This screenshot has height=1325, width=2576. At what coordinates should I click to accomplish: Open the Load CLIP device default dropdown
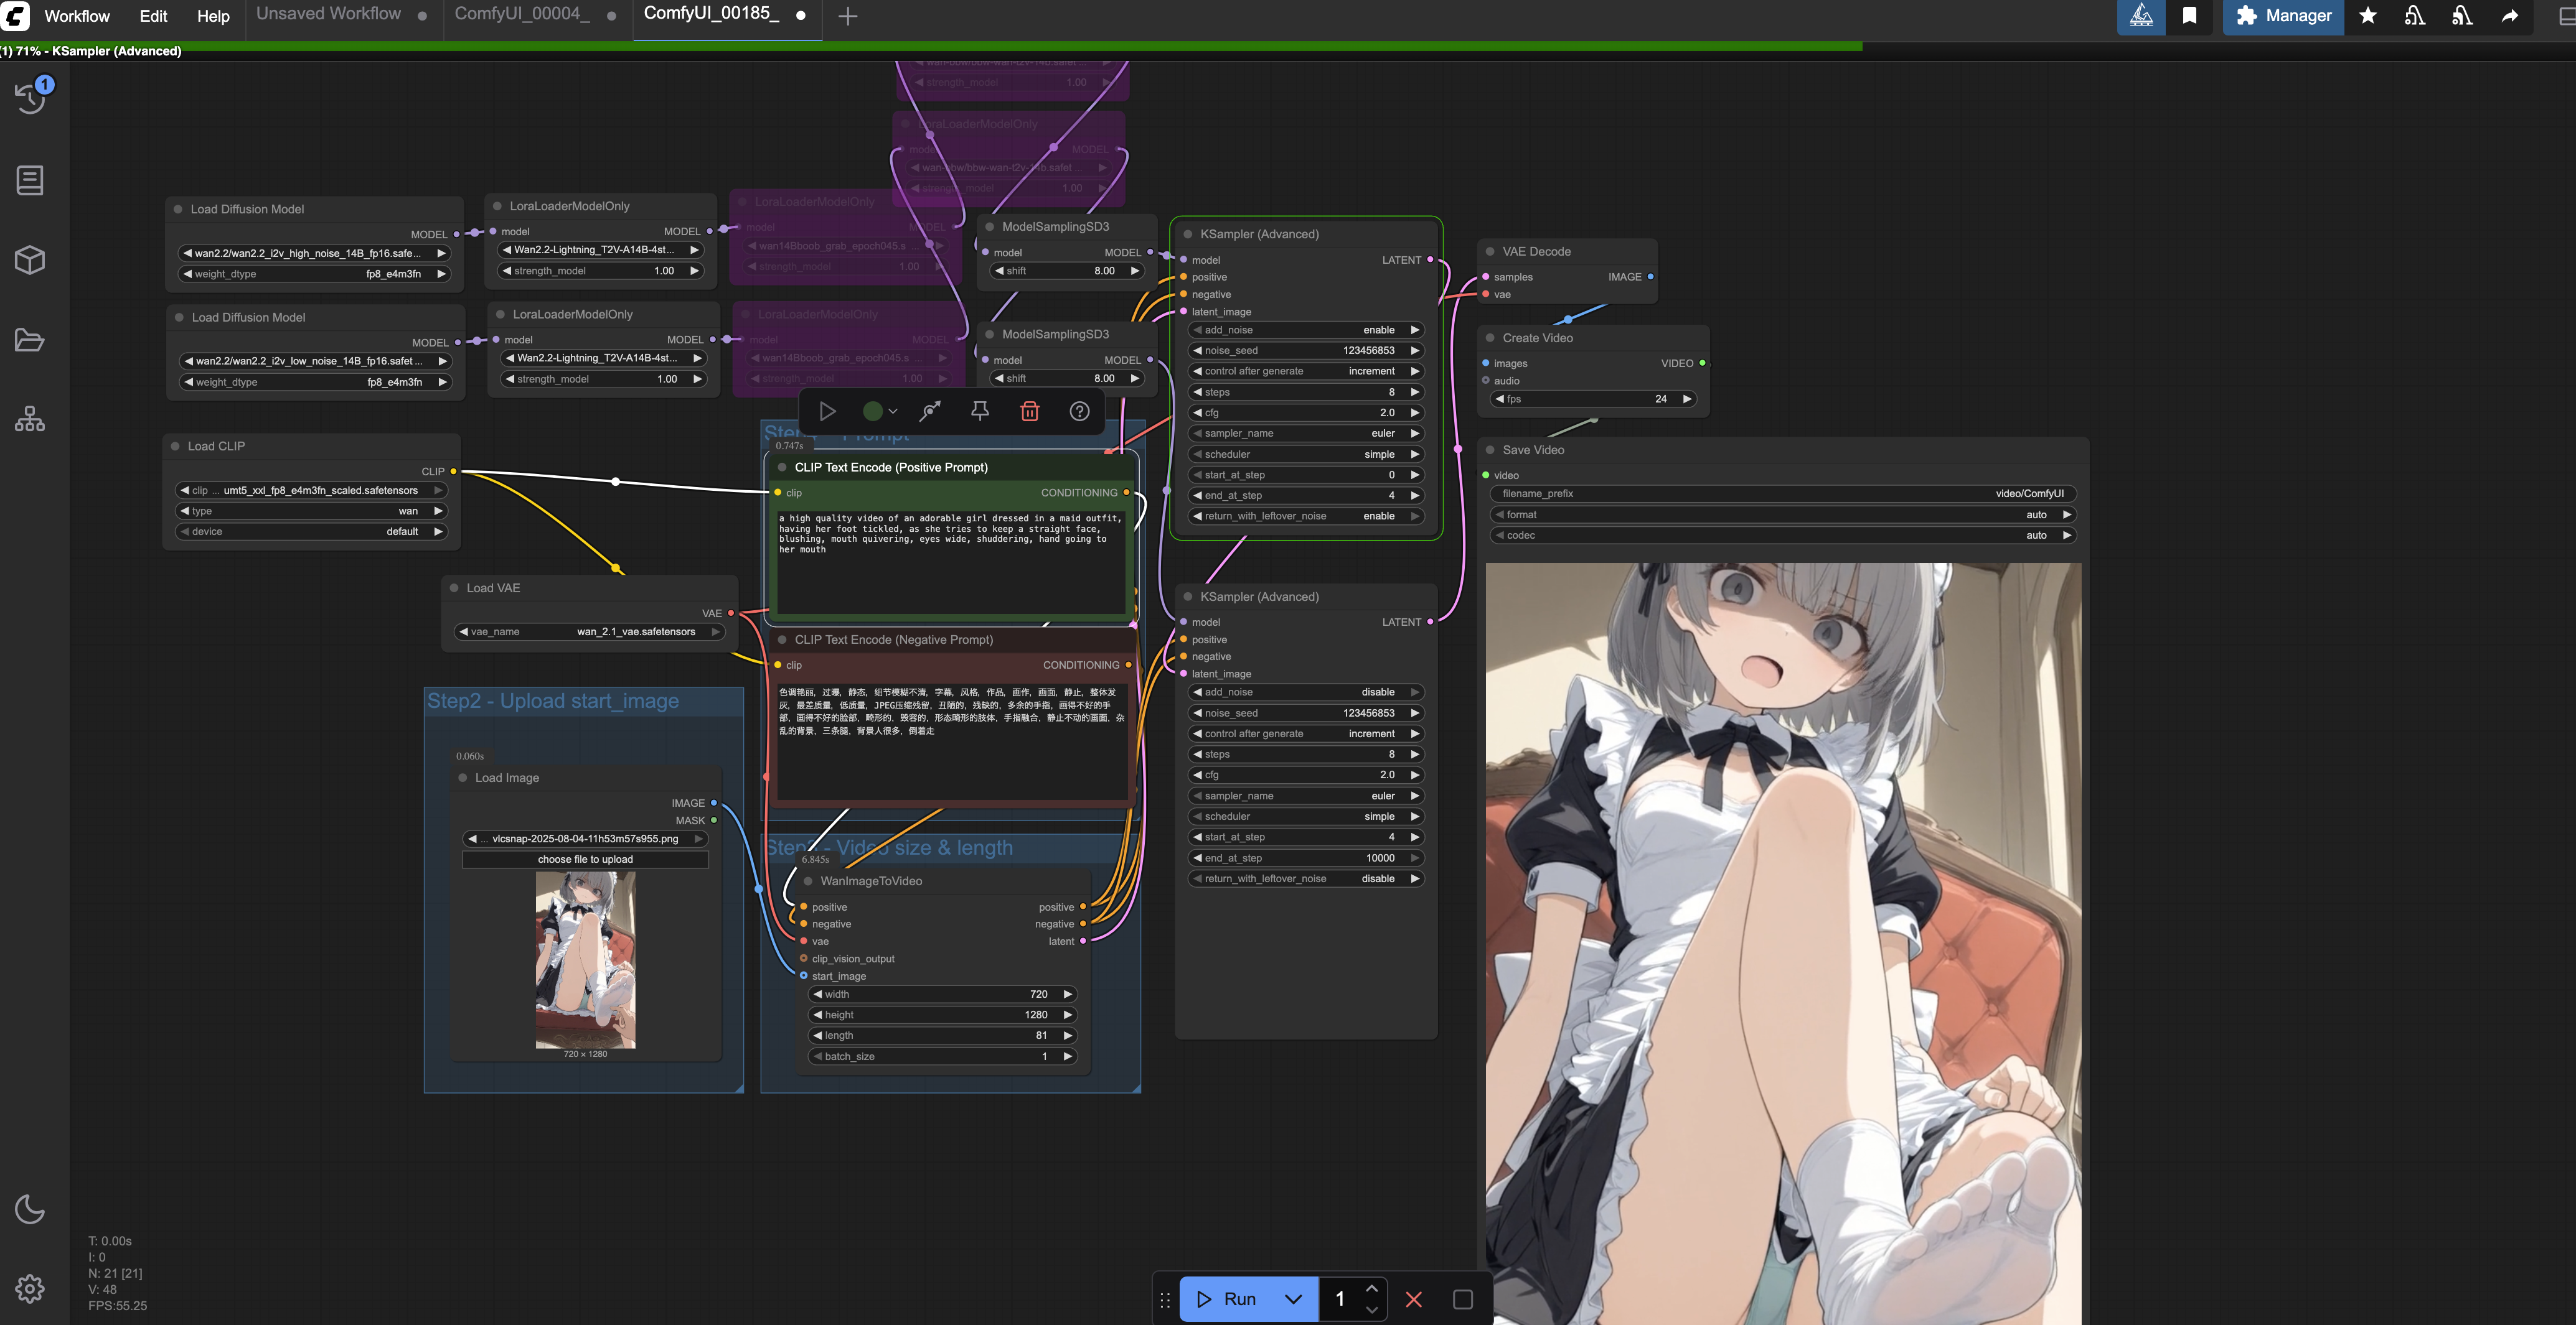tap(311, 532)
